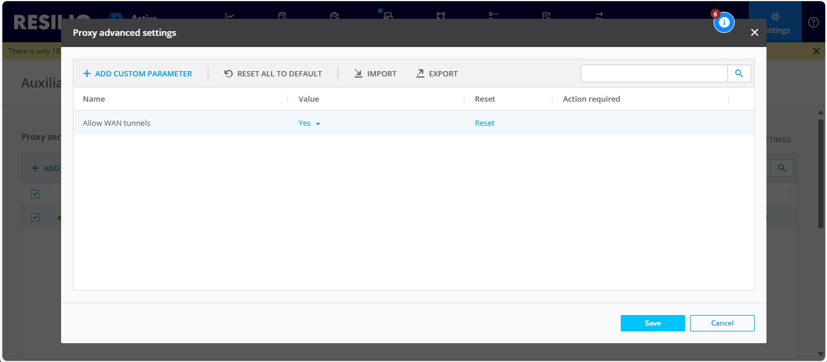Screen dimensions: 827x362
Task: Open the Allow WAN tunnels value dropdown
Action: click(309, 123)
